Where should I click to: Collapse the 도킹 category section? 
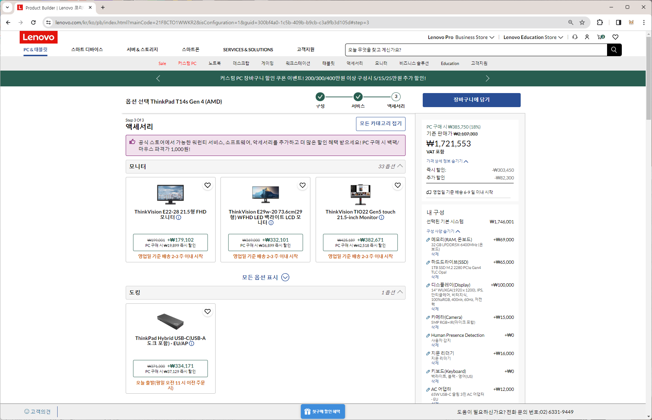point(400,292)
